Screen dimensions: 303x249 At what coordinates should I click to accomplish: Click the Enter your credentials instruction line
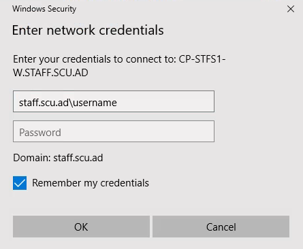pyautogui.click(x=119, y=59)
